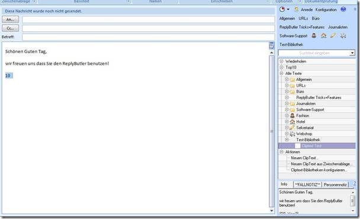
Task: Open the Suchtext eingeben dropdown arrow
Action: pos(352,53)
